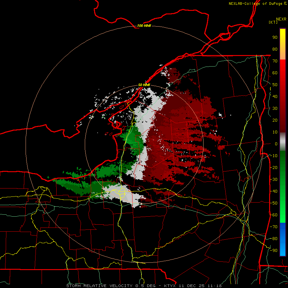
Task: Click the 50 NMI range ring label
Action: click(x=144, y=85)
